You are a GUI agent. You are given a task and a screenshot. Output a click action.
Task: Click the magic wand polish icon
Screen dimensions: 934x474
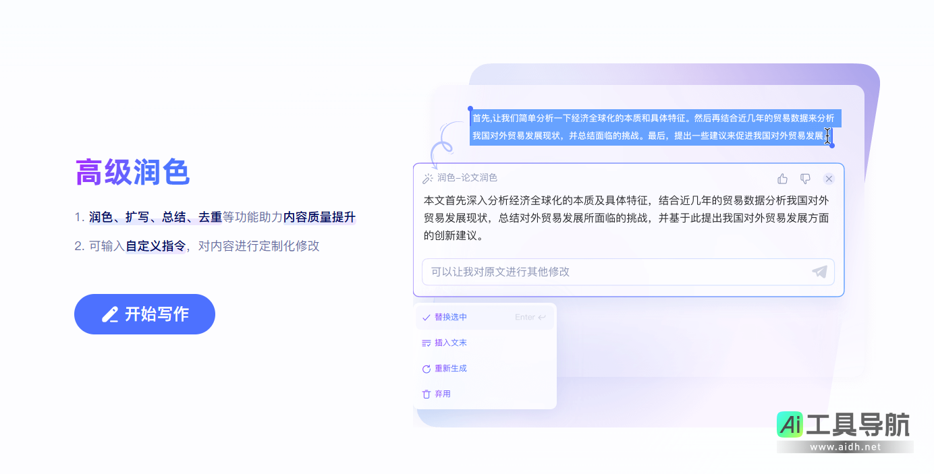pyautogui.click(x=427, y=178)
